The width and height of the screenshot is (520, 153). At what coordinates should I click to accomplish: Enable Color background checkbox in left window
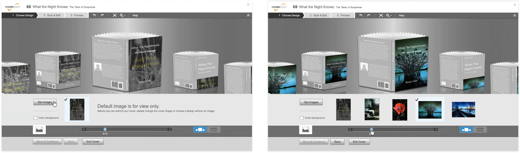[x=35, y=118]
